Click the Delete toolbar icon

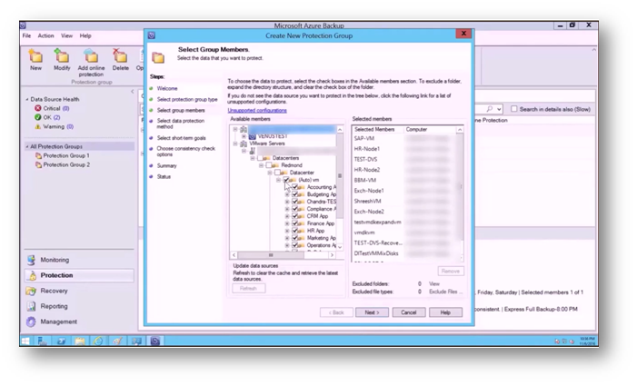tap(120, 56)
